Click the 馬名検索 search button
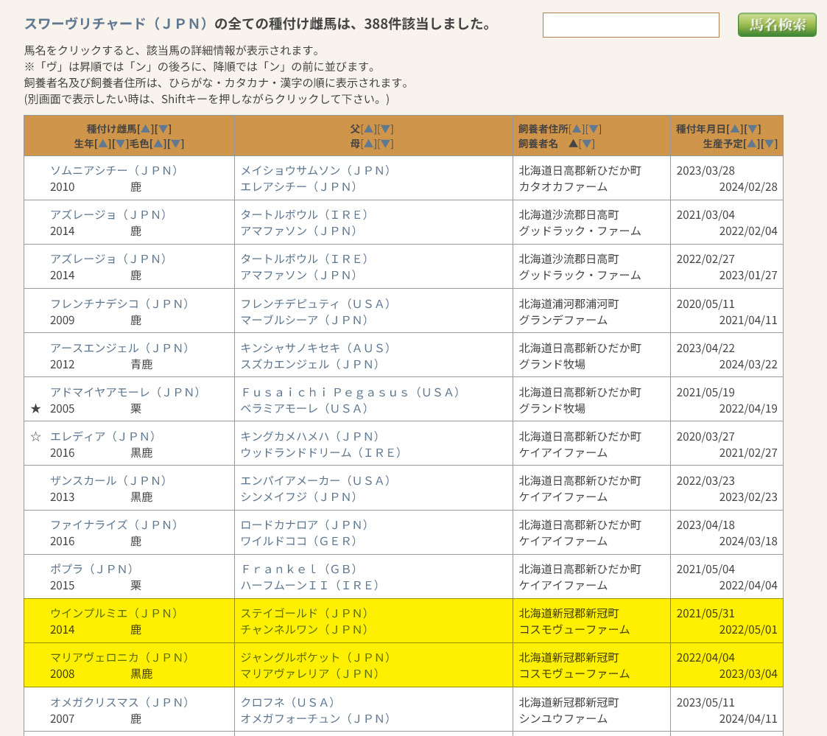 tap(777, 24)
